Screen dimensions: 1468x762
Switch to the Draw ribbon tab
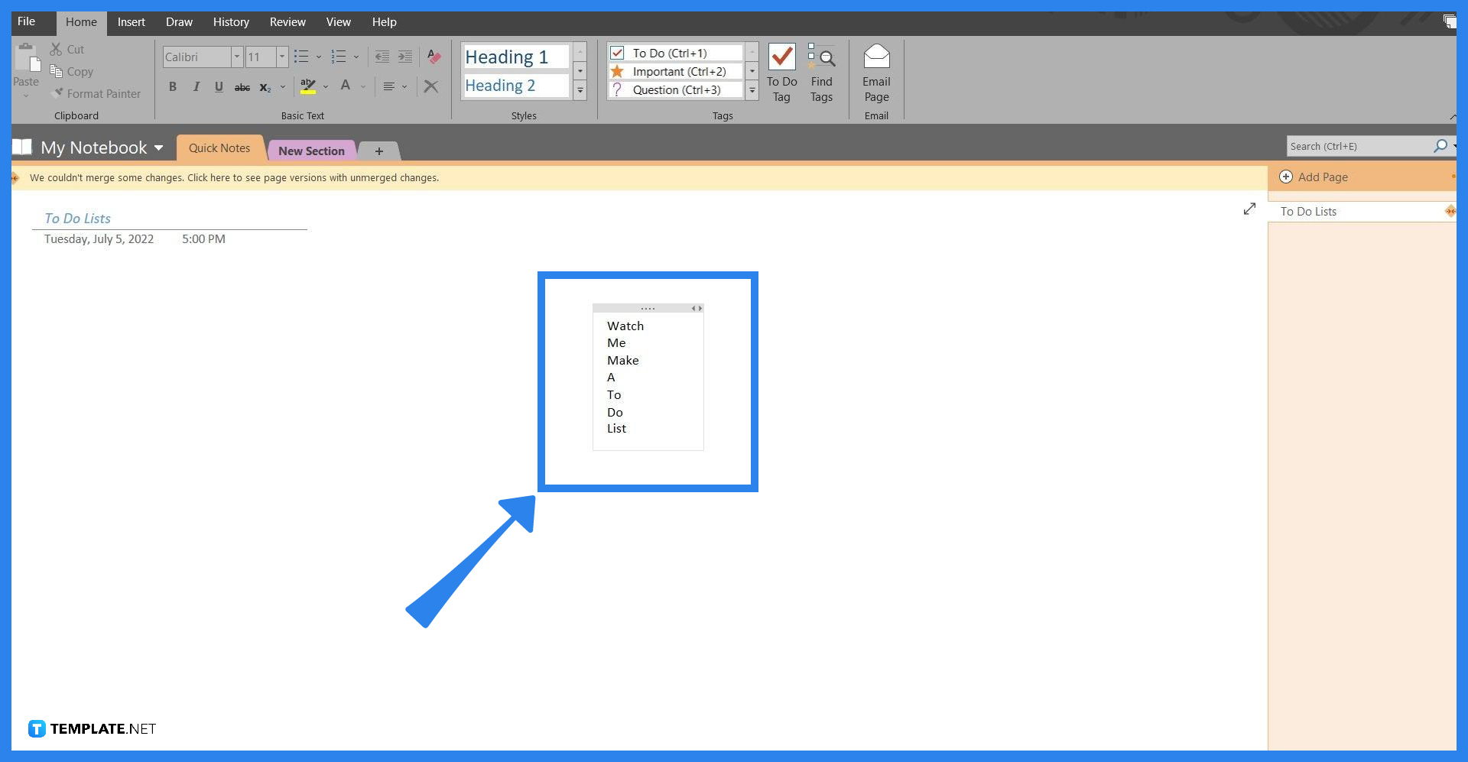tap(179, 22)
